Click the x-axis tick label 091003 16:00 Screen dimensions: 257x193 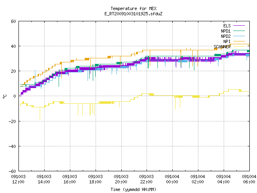(69, 179)
